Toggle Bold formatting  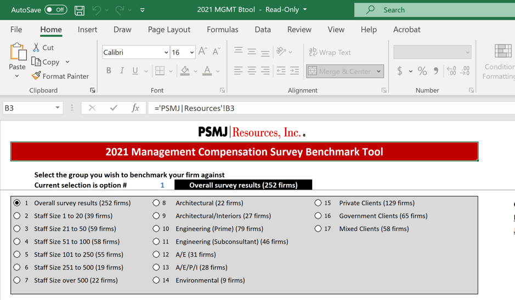point(109,71)
